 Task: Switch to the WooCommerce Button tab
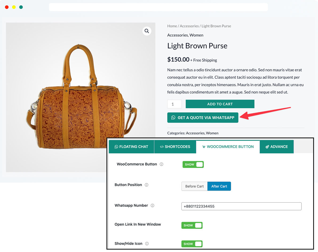point(228,147)
